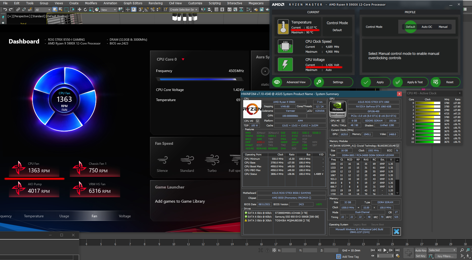Select Manual control mode in Ryzen Master

tap(443, 27)
